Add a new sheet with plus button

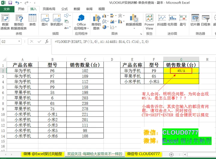coord(171,155)
